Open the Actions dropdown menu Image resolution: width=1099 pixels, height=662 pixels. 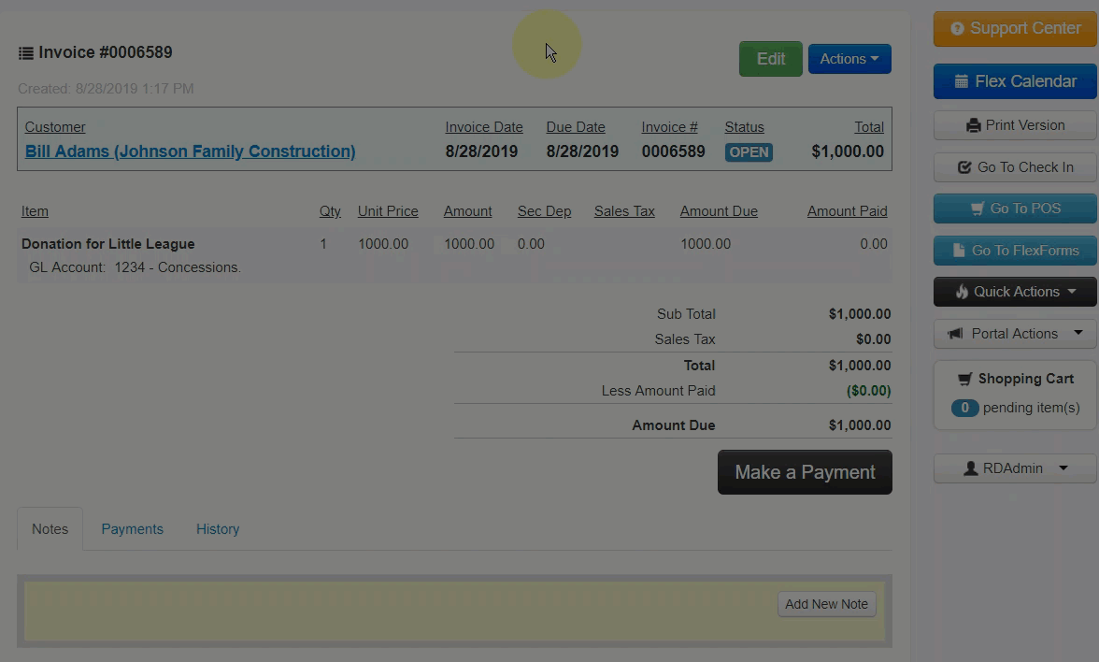[849, 59]
